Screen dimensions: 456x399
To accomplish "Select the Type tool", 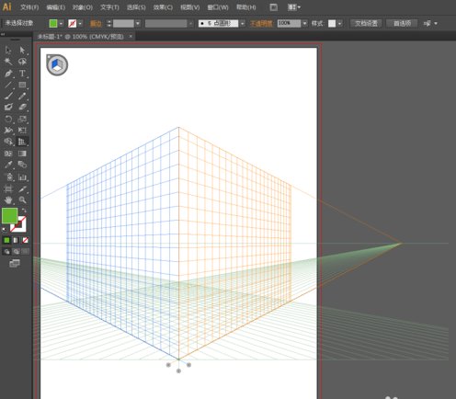I will 22,74.
